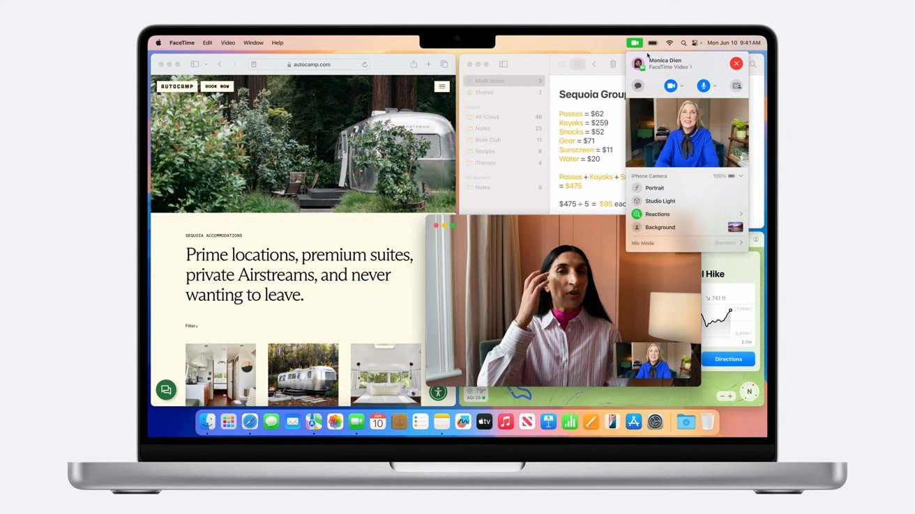The width and height of the screenshot is (915, 514).
Task: Click the Calendar icon showing 10 in the Dock
Action: [x=378, y=421]
